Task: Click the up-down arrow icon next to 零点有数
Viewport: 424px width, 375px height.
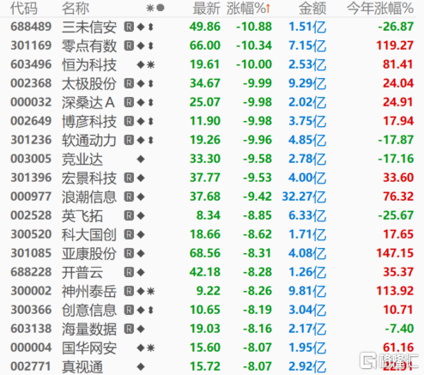Action: click(x=151, y=45)
